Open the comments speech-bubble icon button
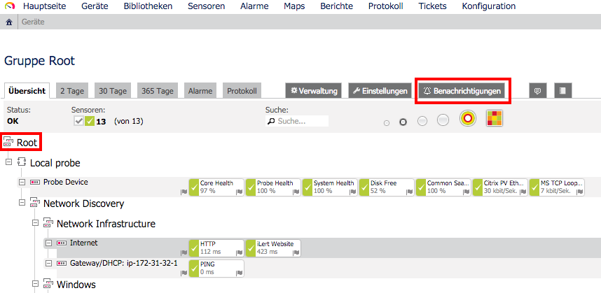601x293 pixels. pos(538,91)
